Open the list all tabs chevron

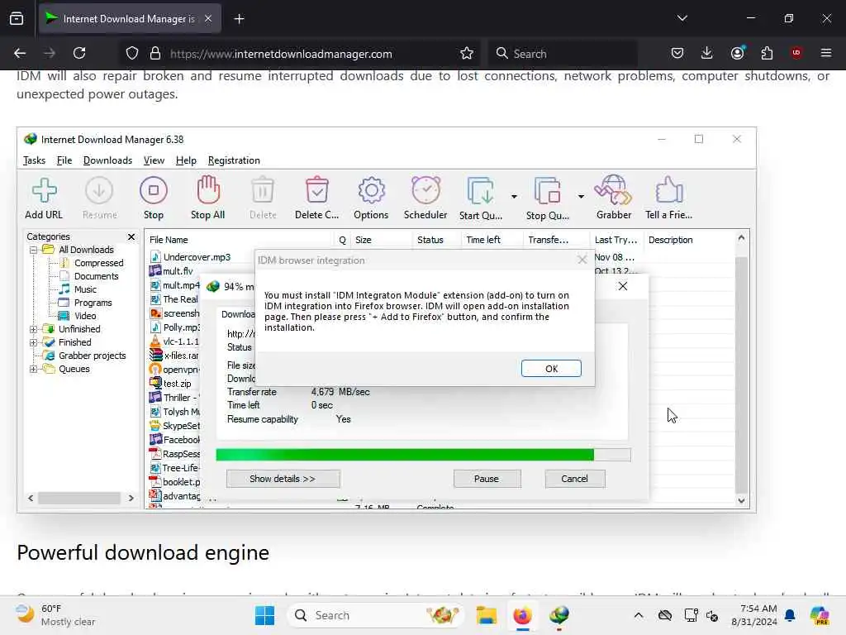coord(682,18)
